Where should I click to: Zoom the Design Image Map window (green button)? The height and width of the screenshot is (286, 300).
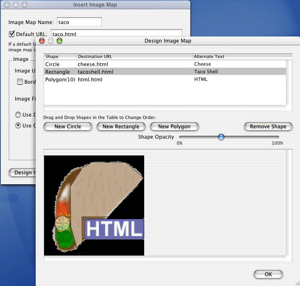60,40
